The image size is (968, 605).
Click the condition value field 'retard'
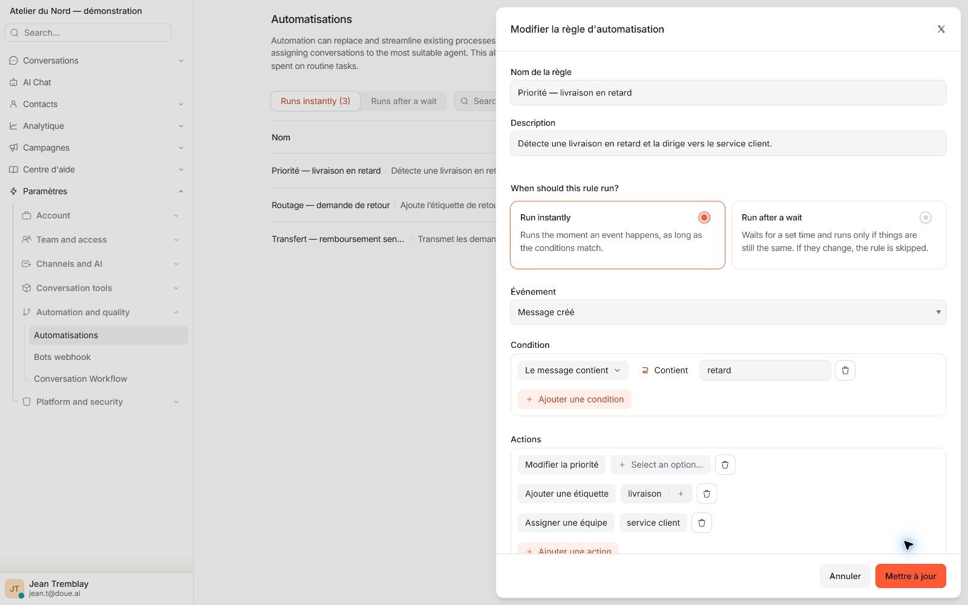pos(765,370)
